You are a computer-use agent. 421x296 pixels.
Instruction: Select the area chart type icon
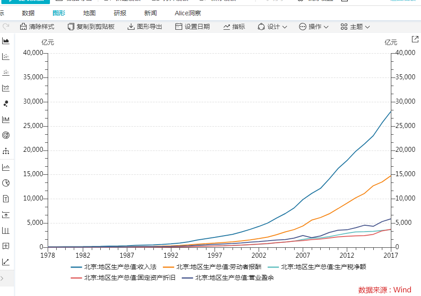click(x=6, y=41)
